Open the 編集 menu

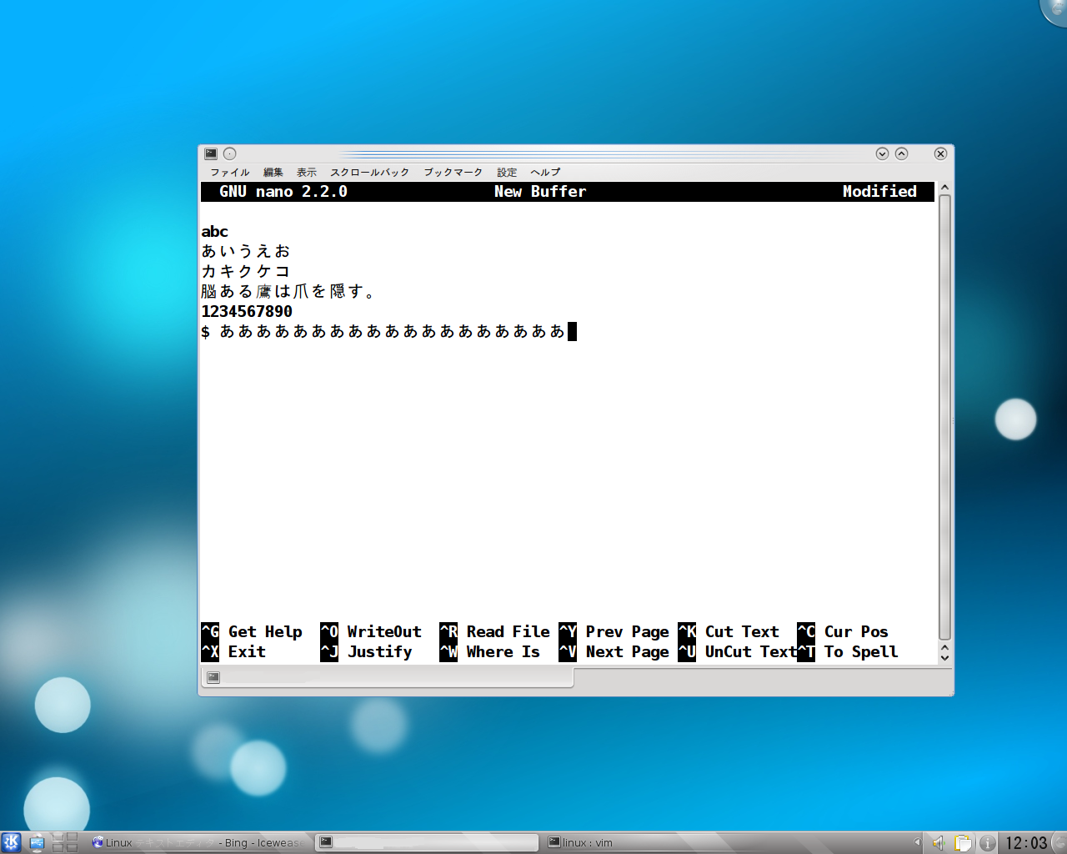[x=273, y=173]
